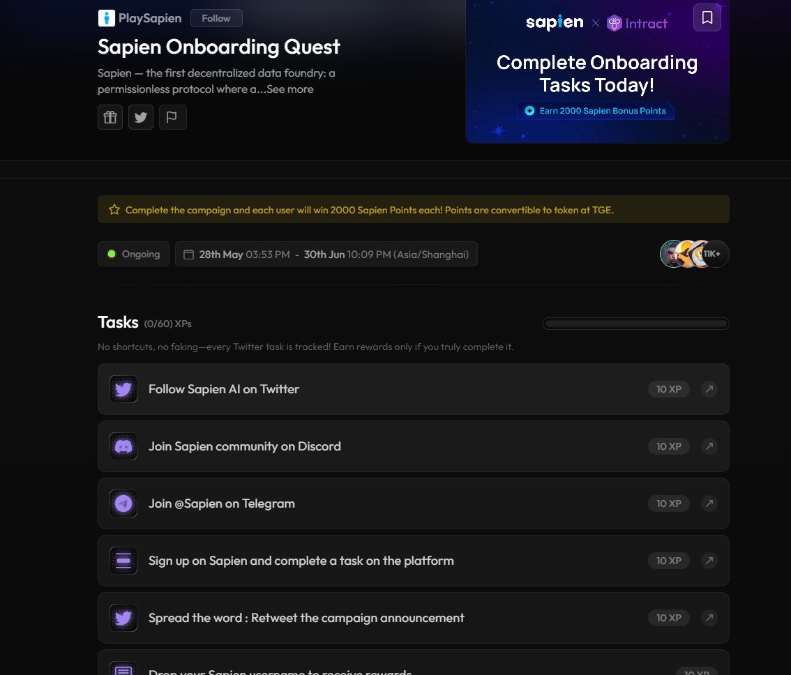Image resolution: width=791 pixels, height=675 pixels.
Task: Click the yellow 2000 Sapien Points notice text
Action: point(370,210)
